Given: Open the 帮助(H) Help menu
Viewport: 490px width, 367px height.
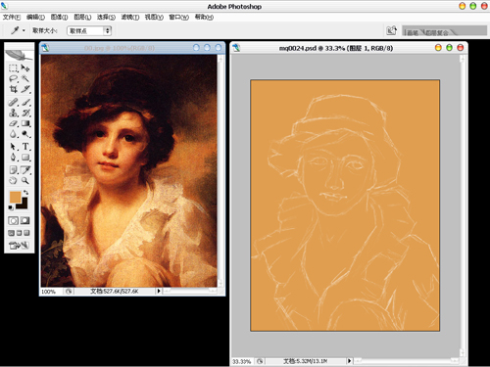Looking at the screenshot, I should click(204, 17).
